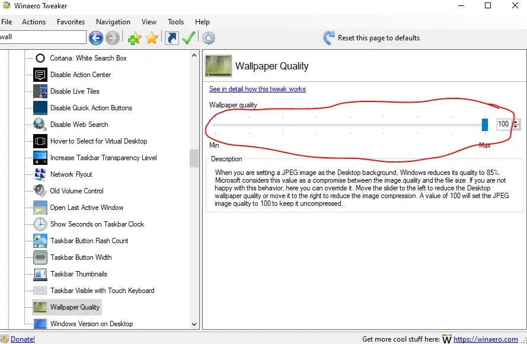Screen dimensions: 527x344
Task: Click the Old Volume Control speaker icon
Action: pos(40,190)
